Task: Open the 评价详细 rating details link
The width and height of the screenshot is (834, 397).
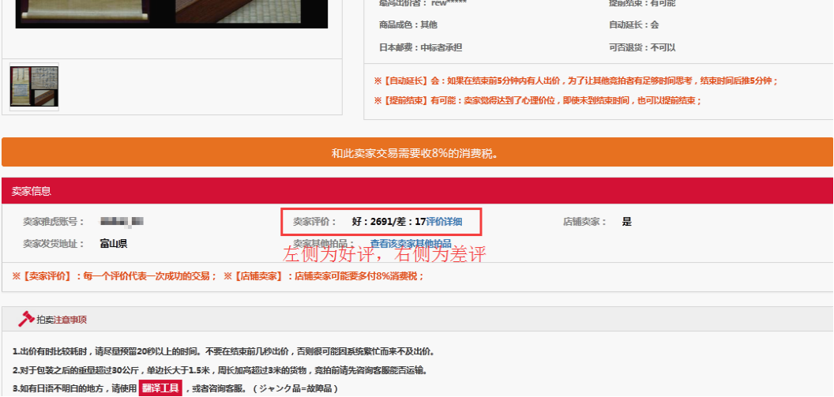Action: pyautogui.click(x=444, y=222)
